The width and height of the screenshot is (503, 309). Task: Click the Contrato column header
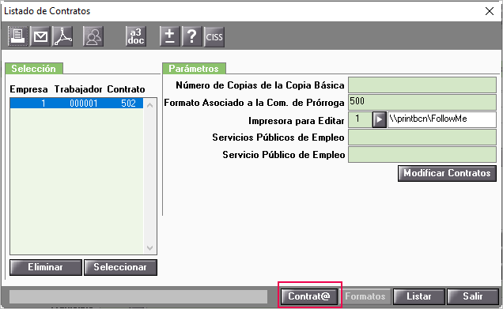point(126,89)
